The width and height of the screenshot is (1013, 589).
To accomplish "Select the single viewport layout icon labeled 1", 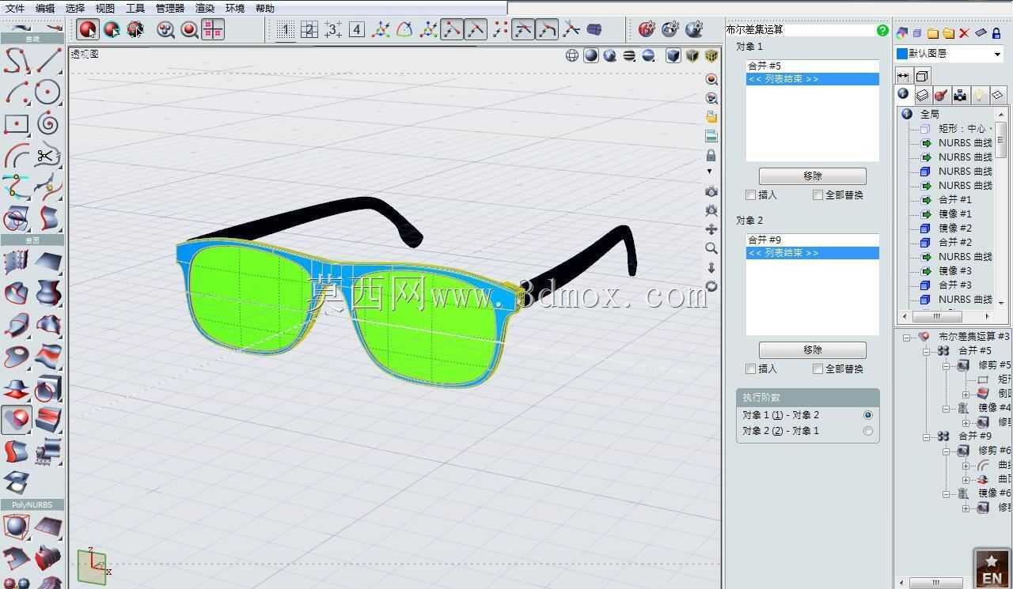I will point(286,30).
